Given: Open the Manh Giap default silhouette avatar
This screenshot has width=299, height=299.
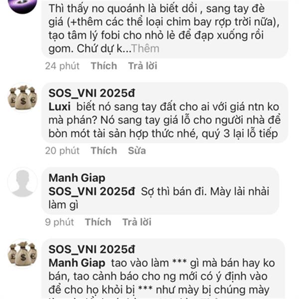Looking at the screenshot, I should (x=22, y=183).
